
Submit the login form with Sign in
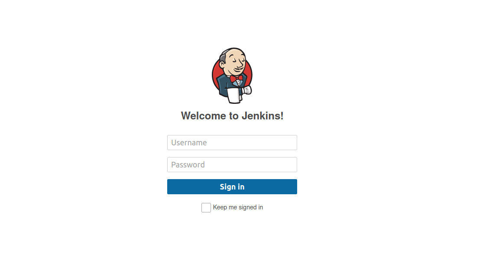point(232,186)
